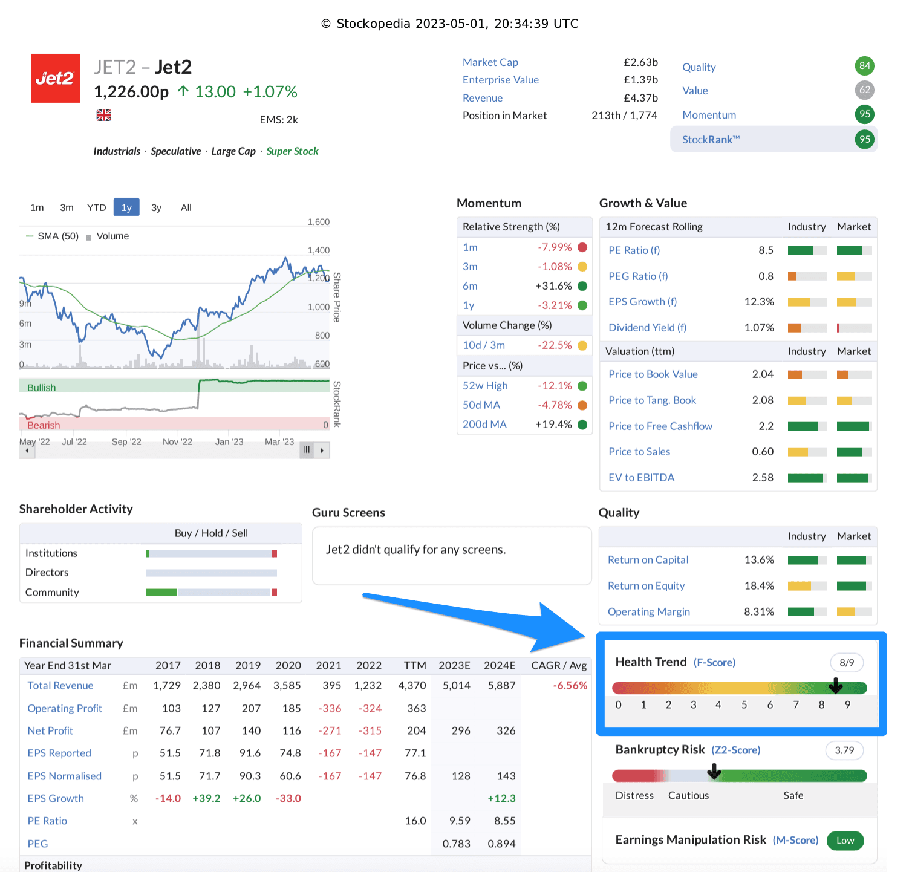Click the chart scroll right arrow
This screenshot has width=912, height=872.
click(x=322, y=451)
